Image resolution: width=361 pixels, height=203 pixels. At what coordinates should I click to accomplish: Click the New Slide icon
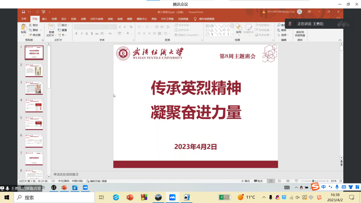pos(51,27)
